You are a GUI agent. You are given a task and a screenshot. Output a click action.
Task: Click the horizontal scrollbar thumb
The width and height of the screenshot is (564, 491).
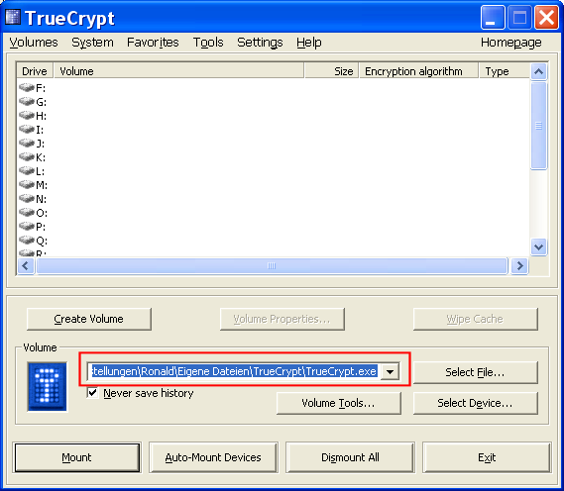coord(272,266)
